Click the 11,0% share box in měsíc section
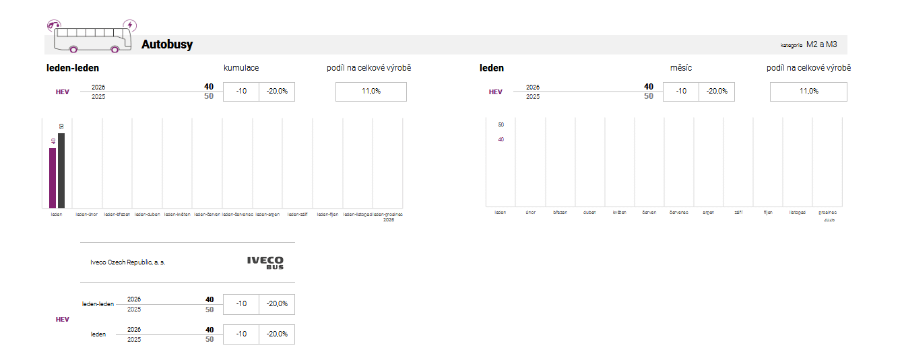The width and height of the screenshot is (902, 362). (808, 92)
